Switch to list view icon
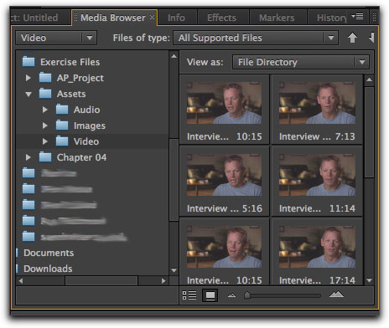389x328 pixels. (x=189, y=295)
